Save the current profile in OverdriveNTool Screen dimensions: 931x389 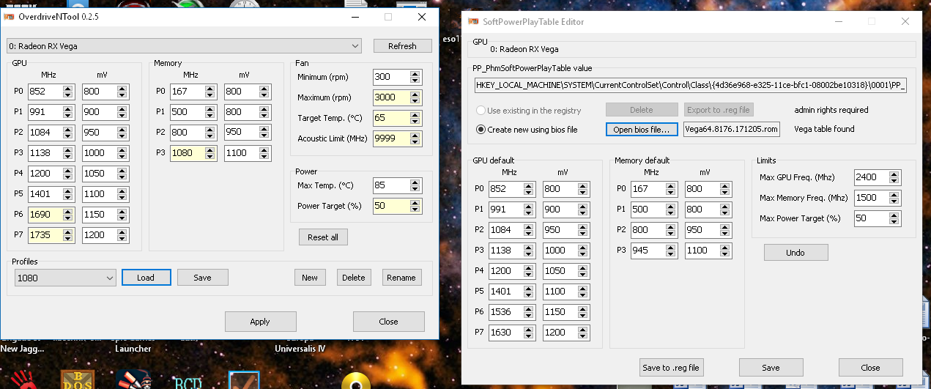click(203, 278)
